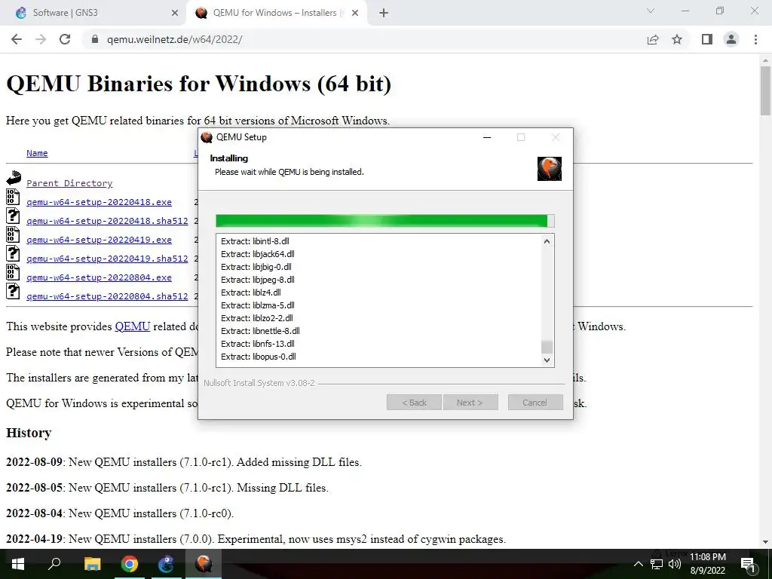Screen dimensions: 772x579
Task: Click binary file icon beside qemu-w64-setup-20220419.exe
Action: 13,234
